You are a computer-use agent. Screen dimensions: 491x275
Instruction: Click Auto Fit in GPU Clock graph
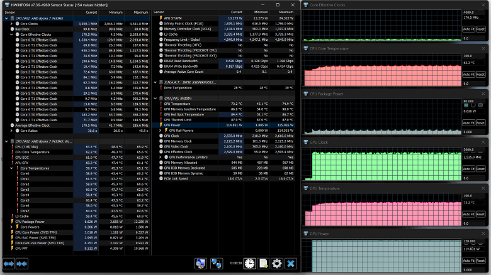[468, 169]
